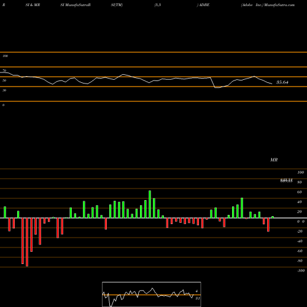307x307 pixels.
Task: Click the MR label above histogram
Action: tap(274, 160)
